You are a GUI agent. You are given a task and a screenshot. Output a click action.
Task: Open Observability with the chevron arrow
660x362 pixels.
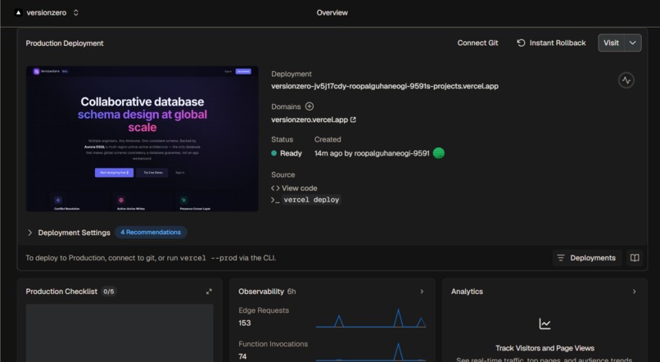click(422, 292)
